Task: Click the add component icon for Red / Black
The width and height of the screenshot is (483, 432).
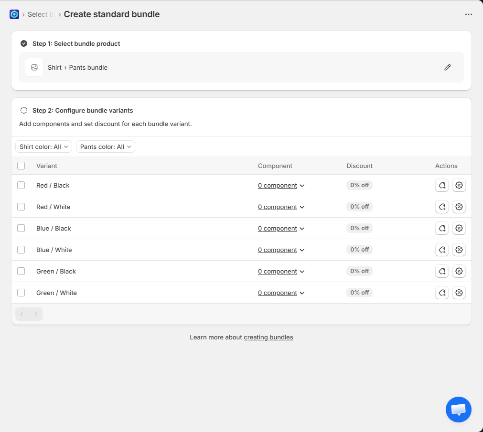Action: pos(441,185)
